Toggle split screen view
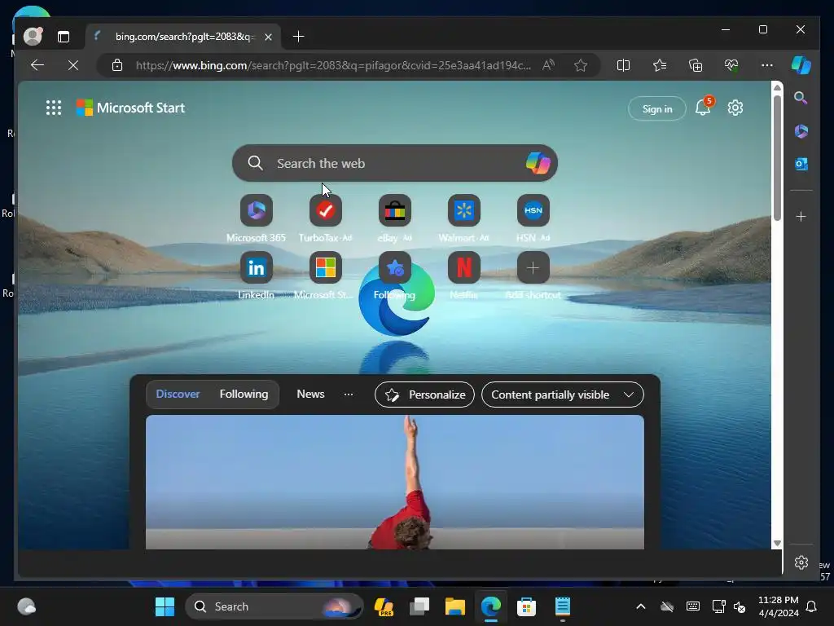Viewport: 834px width, 626px height. point(623,65)
